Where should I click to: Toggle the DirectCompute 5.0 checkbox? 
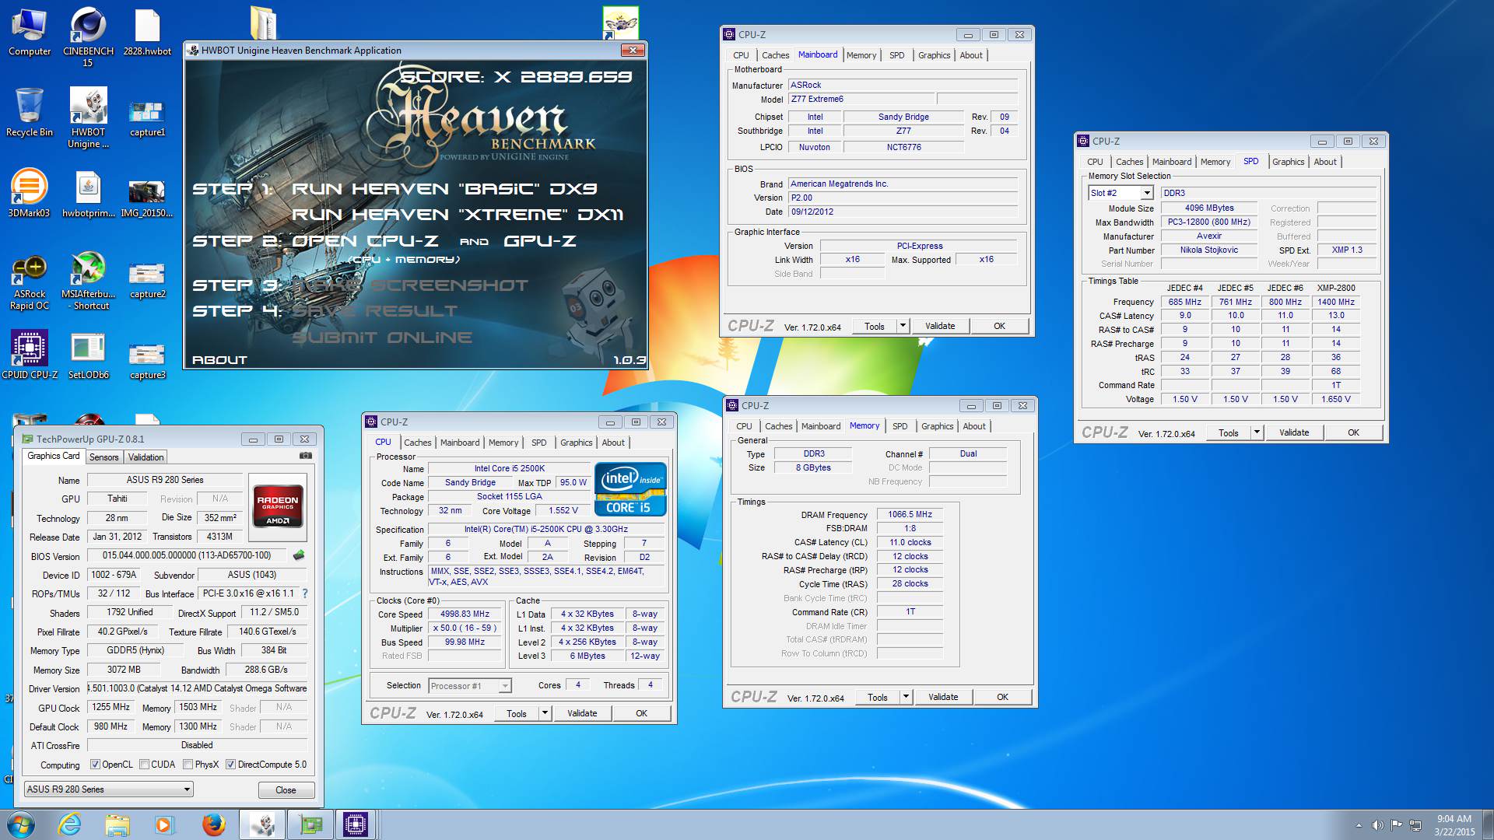[x=230, y=765]
